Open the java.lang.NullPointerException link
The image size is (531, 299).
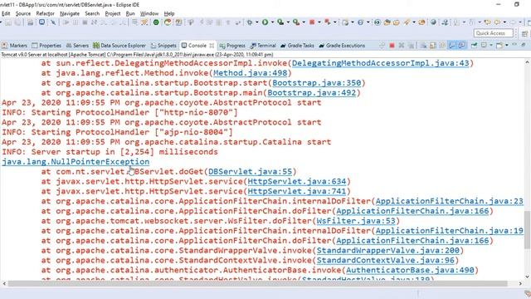click(x=76, y=162)
